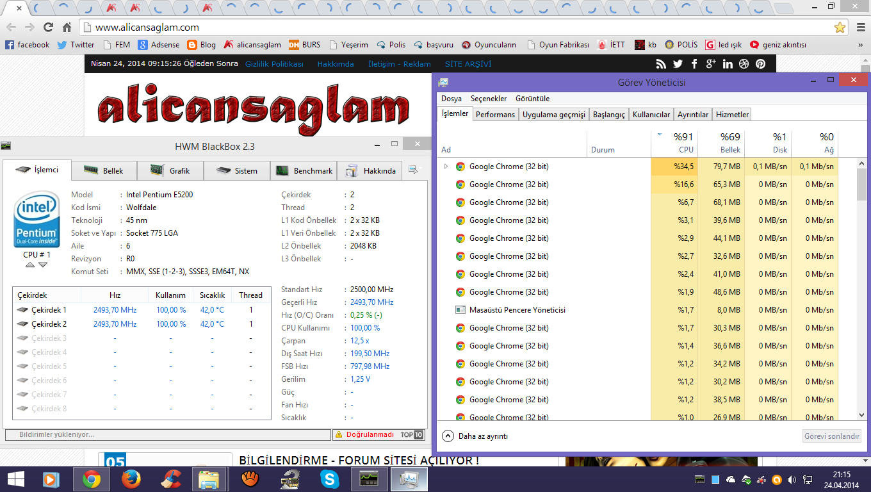Click the Ad column header
The height and width of the screenshot is (492, 871).
click(513, 143)
